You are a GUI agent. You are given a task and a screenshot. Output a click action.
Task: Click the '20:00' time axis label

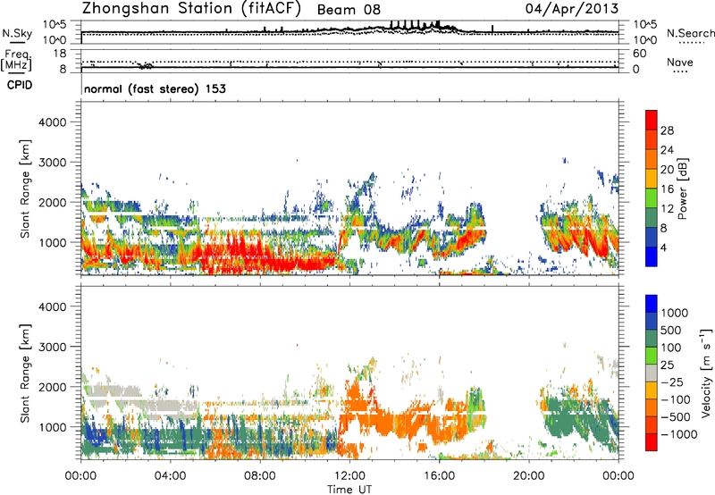pos(528,476)
